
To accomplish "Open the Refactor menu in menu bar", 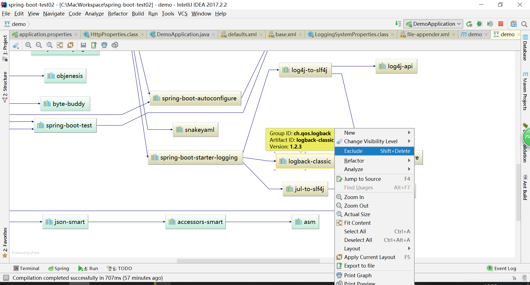I will (x=118, y=14).
